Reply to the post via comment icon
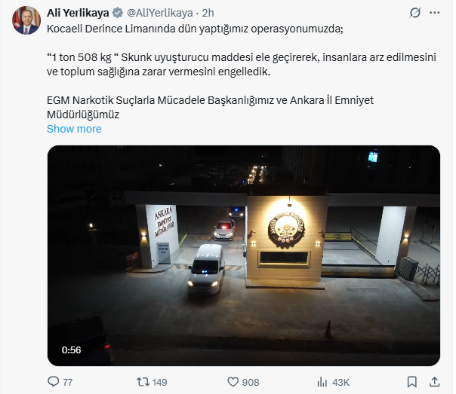The width and height of the screenshot is (456, 394). point(53,381)
